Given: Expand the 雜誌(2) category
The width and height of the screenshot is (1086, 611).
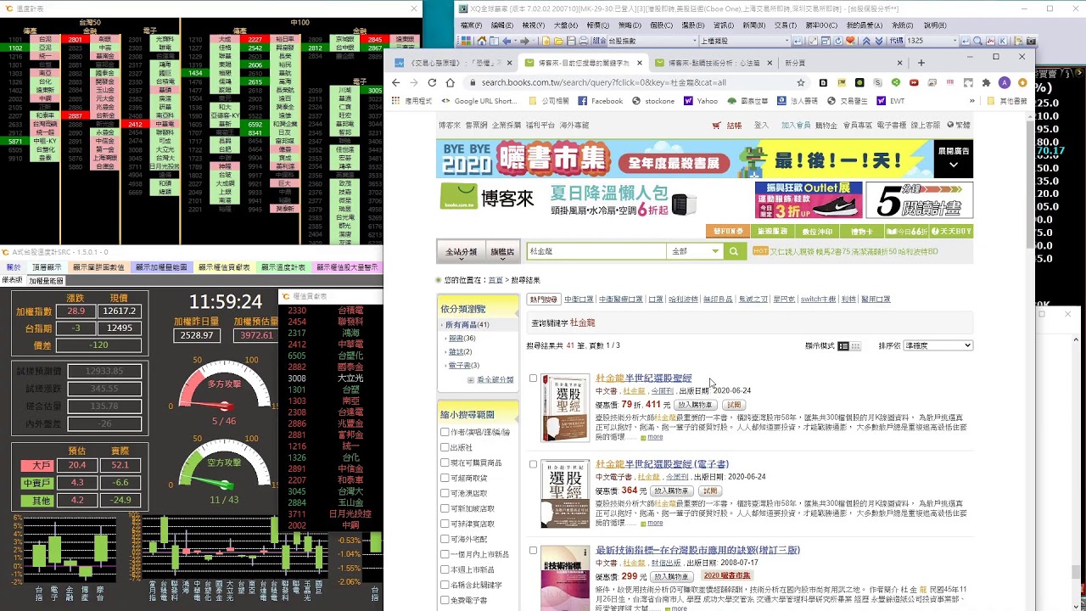Looking at the screenshot, I should click(x=460, y=351).
